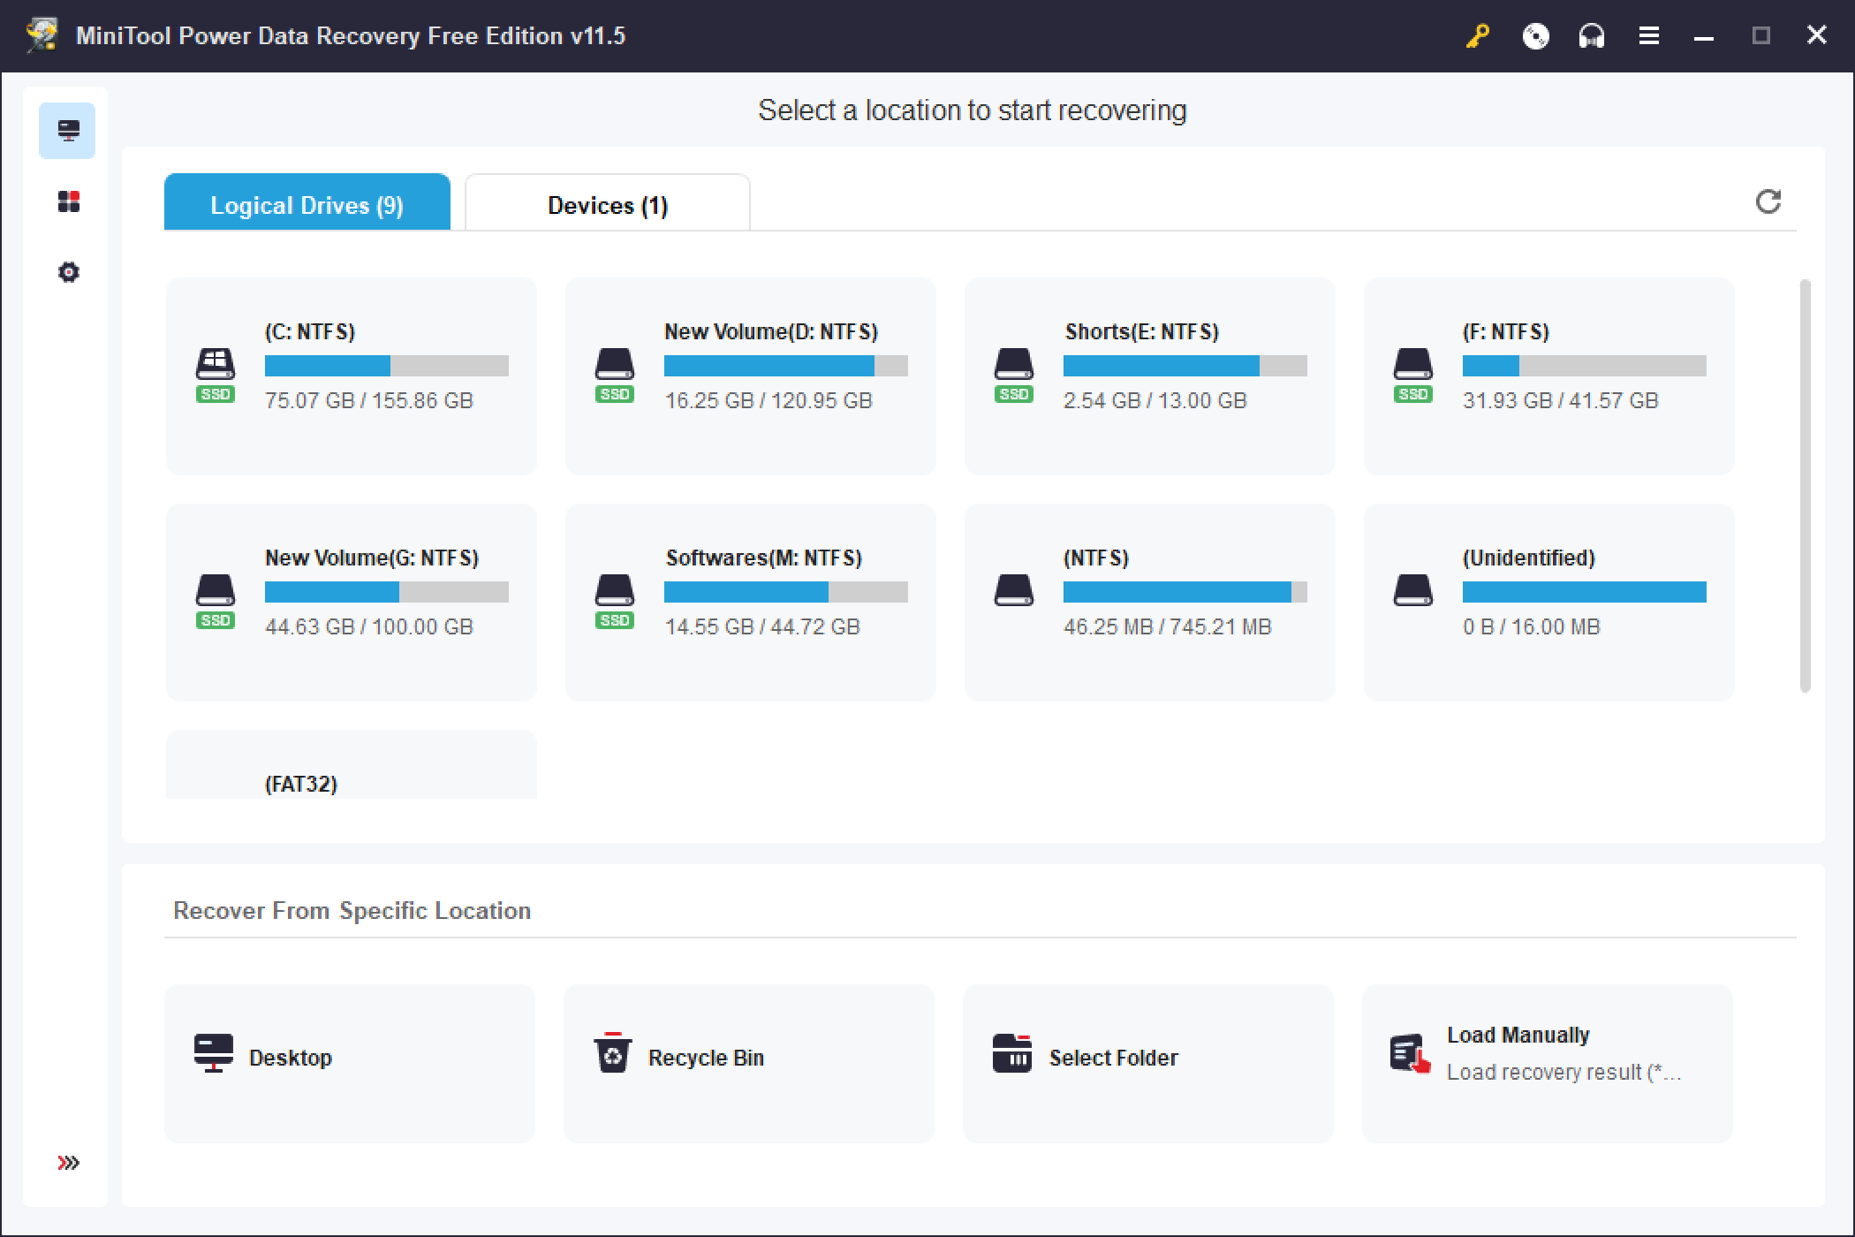This screenshot has height=1237, width=1855.
Task: Click the Load Manually icon
Action: (1410, 1054)
